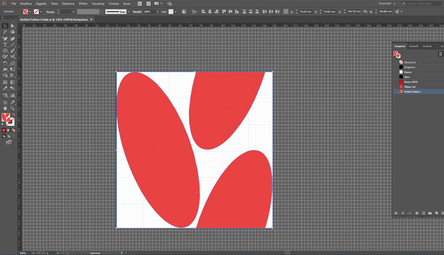Open the Oggetto menu
Image resolution: width=444 pixels, height=255 pixels.
click(41, 4)
